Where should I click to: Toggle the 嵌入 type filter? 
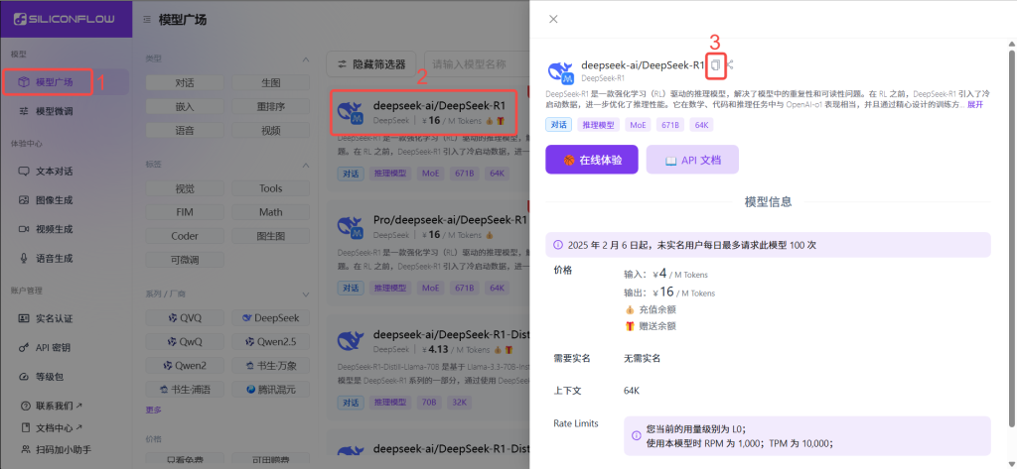coord(185,106)
